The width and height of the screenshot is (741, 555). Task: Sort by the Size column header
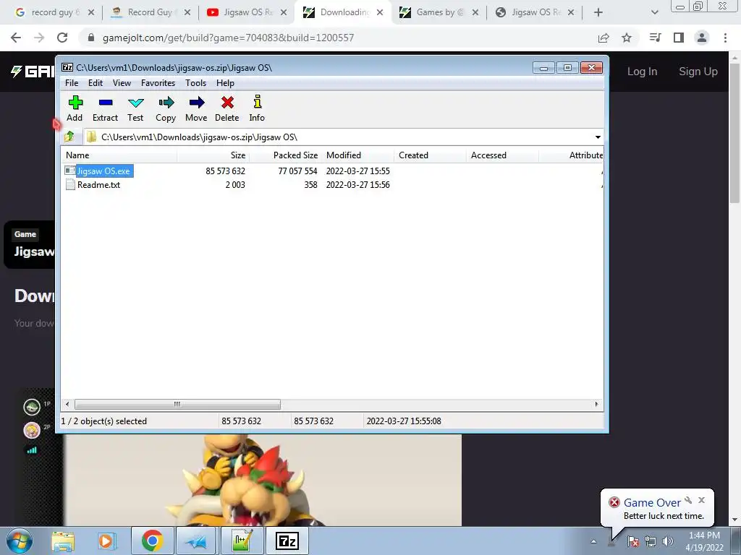point(213,155)
